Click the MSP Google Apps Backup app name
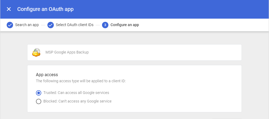Screen dimensions: 269x119 click(67, 52)
